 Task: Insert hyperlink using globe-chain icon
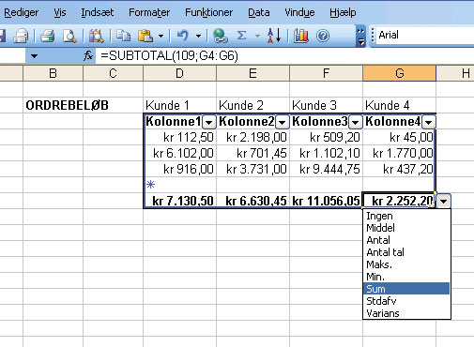221,36
